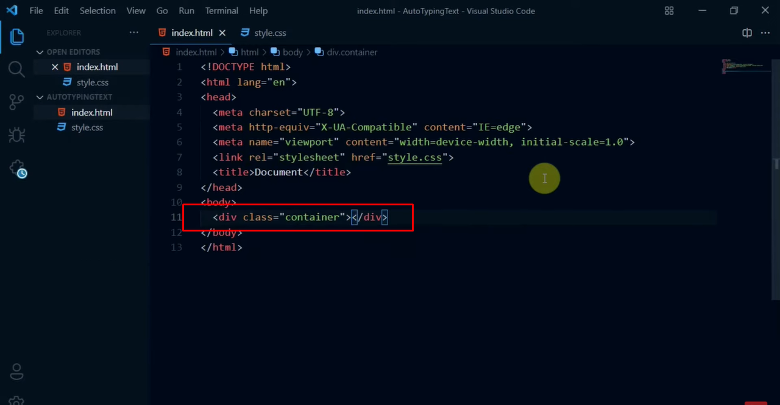Open the File menu
This screenshot has width=780, height=405.
pyautogui.click(x=36, y=11)
